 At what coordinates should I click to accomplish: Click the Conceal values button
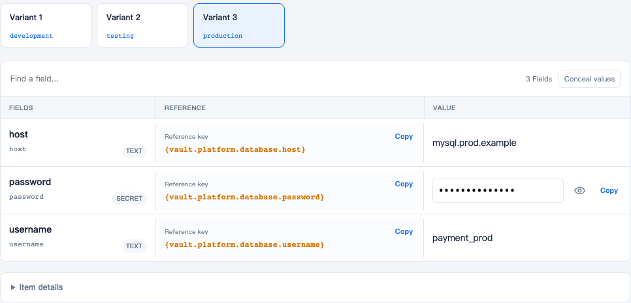[589, 79]
